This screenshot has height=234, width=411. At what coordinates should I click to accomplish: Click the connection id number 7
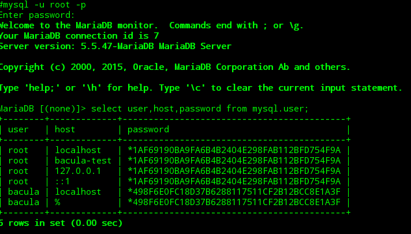pos(156,36)
